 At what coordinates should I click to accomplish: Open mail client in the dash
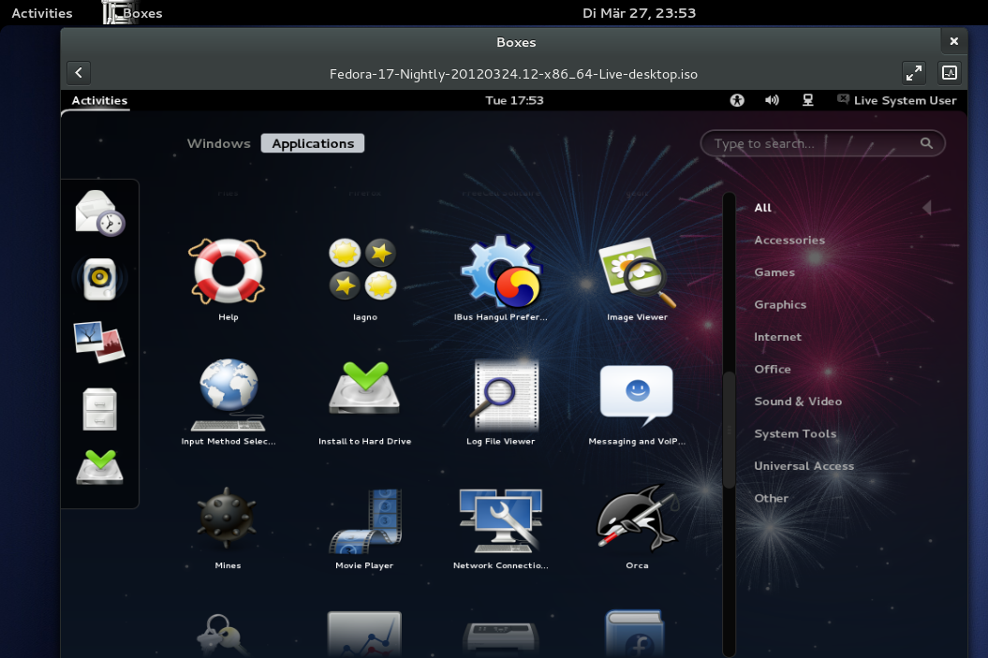(x=99, y=212)
